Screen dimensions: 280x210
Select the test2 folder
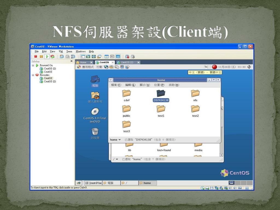[x=195, y=111]
